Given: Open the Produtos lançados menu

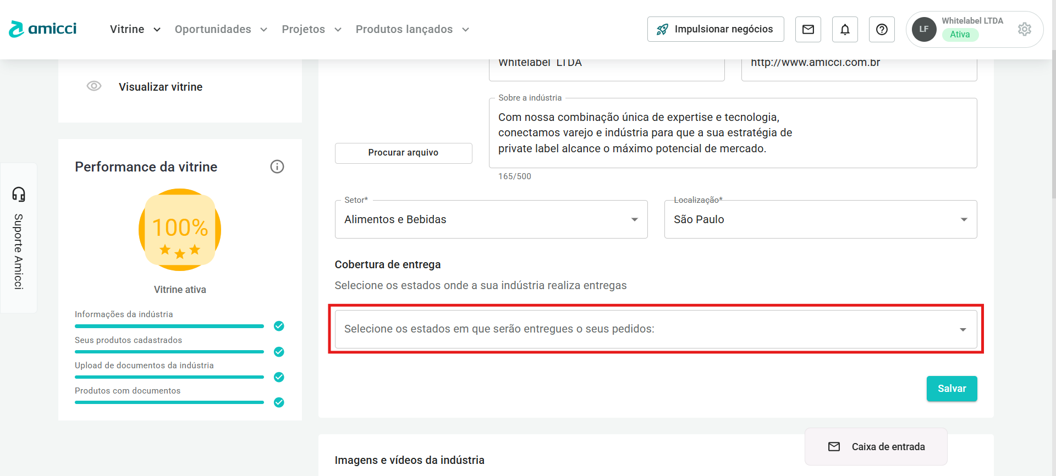Looking at the screenshot, I should click(412, 29).
